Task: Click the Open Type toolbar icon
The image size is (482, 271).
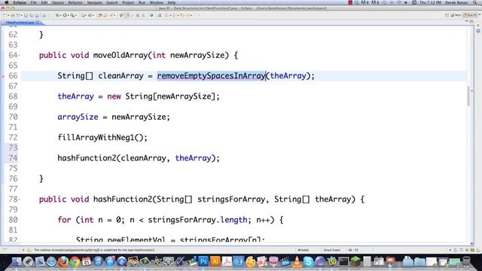Action: pyautogui.click(x=100, y=15)
